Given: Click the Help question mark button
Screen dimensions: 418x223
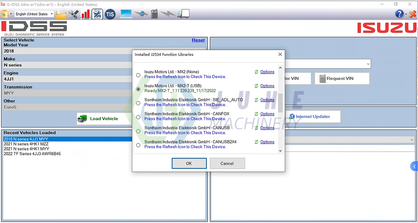Looking at the screenshot, I should pyautogui.click(x=399, y=14).
